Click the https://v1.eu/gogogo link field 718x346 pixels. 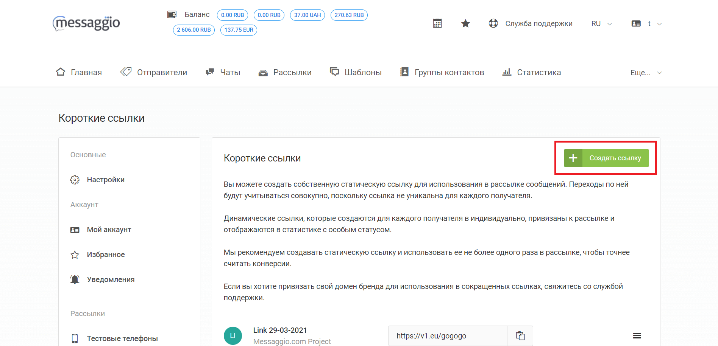pos(448,336)
